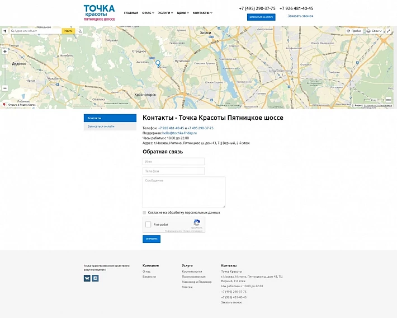The height and width of the screenshot is (318, 397).
Task: Select the Записаться онлайн sidebar item
Action: (x=101, y=127)
